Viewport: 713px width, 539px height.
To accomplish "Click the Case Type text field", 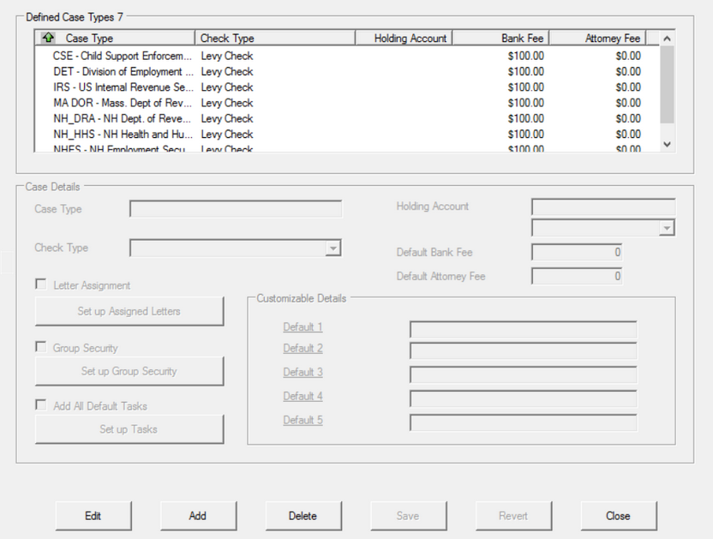I will pyautogui.click(x=236, y=209).
